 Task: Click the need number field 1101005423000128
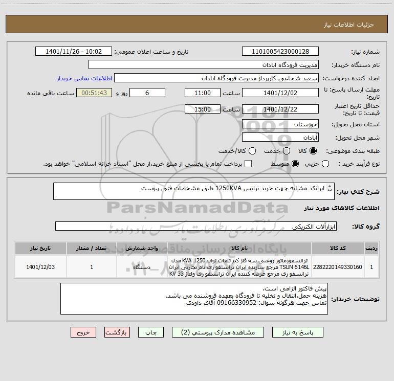[x=280, y=51]
